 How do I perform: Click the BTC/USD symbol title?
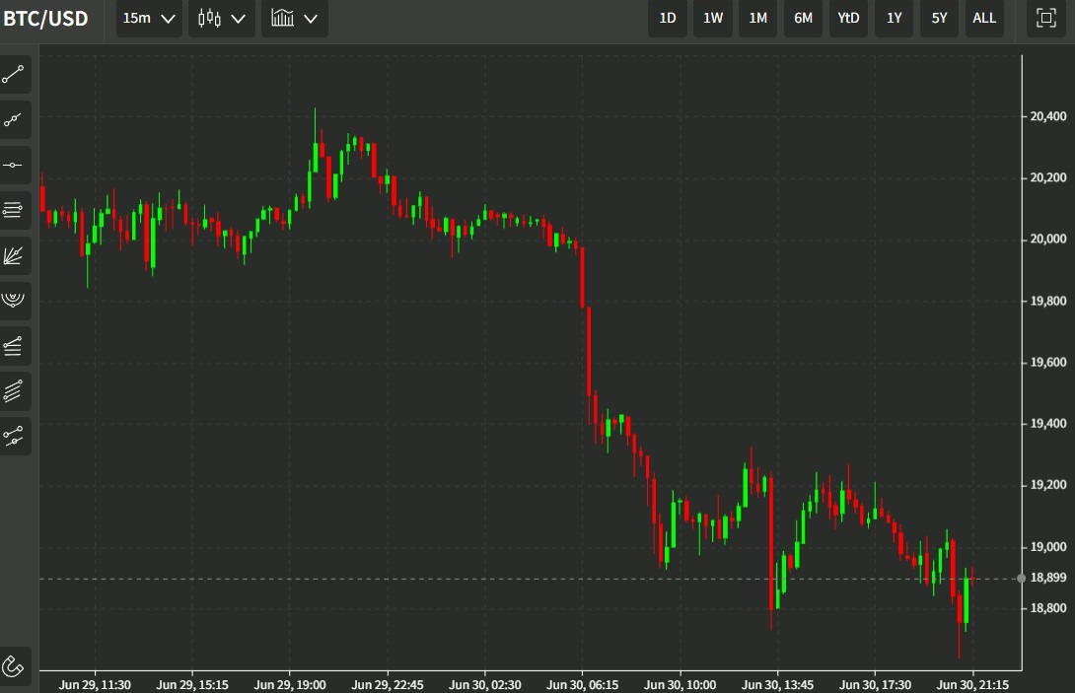click(45, 19)
